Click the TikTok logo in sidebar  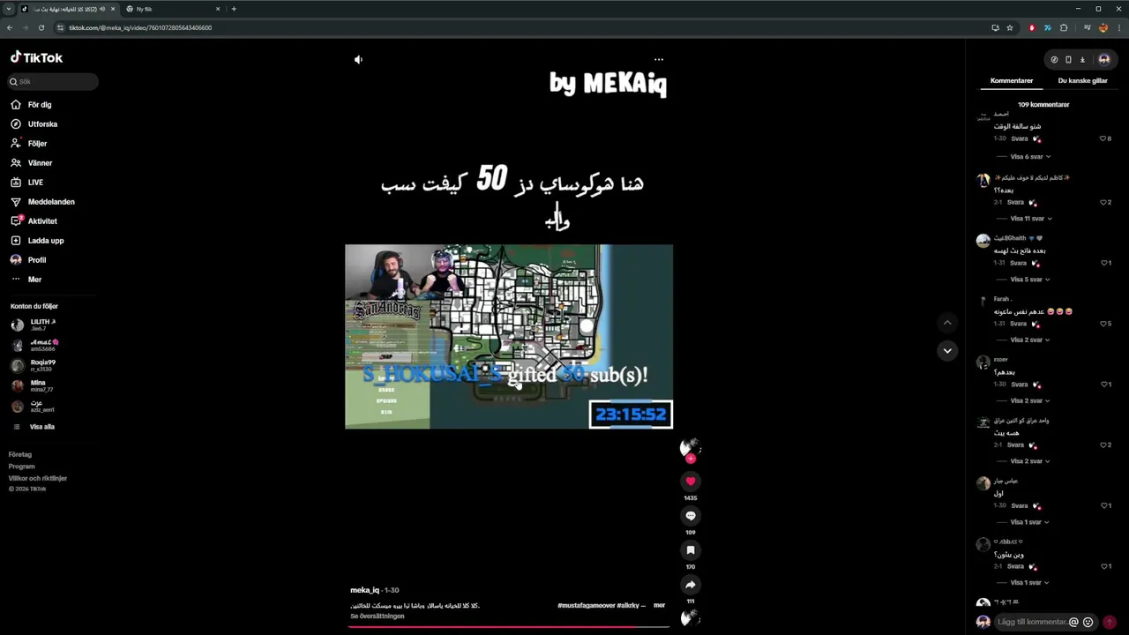(36, 57)
